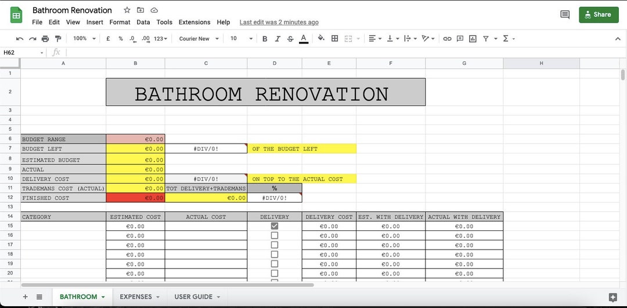627x308 pixels.
Task: Click the merge cells icon
Action: click(x=348, y=39)
